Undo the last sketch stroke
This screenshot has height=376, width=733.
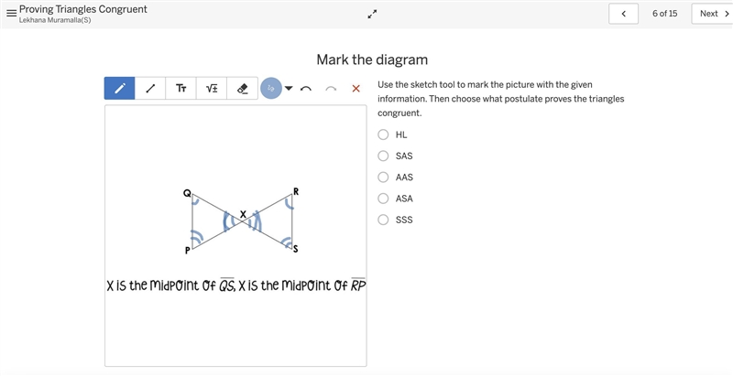point(306,89)
